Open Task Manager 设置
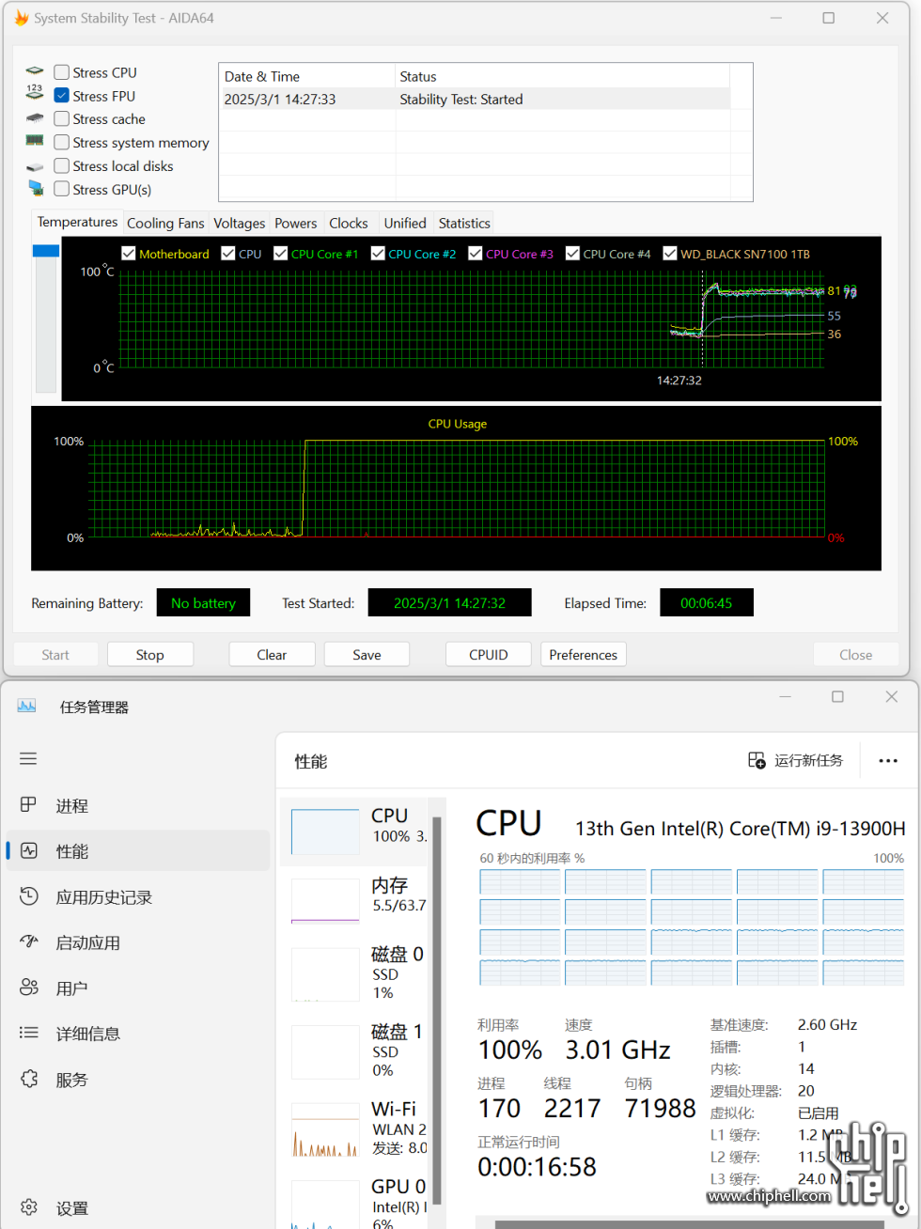The image size is (921, 1229). (x=138, y=1207)
